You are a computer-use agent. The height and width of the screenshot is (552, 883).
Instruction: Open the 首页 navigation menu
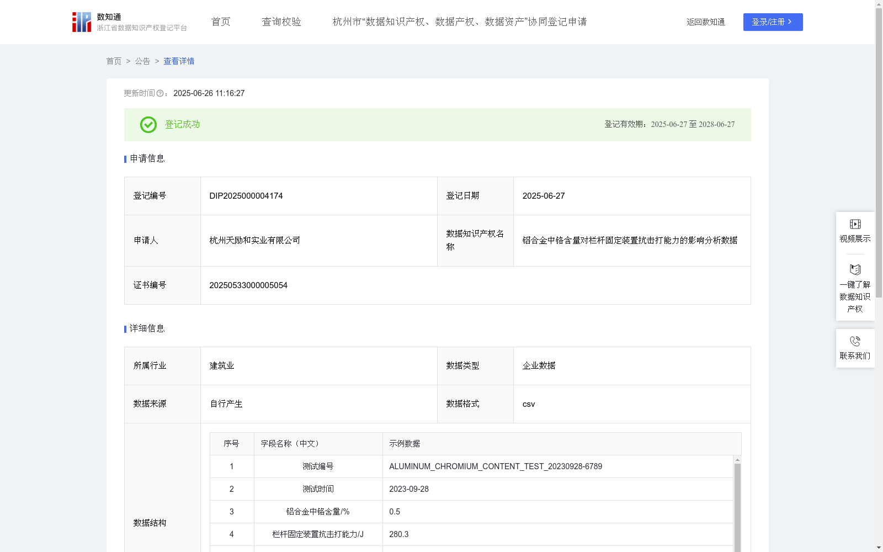click(221, 22)
